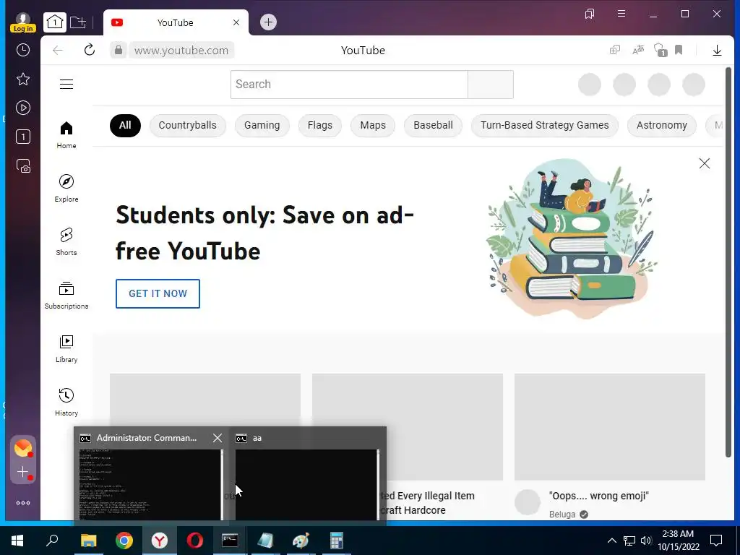The image size is (740, 555).
Task: Open Windows taskbar search
Action: click(52, 541)
